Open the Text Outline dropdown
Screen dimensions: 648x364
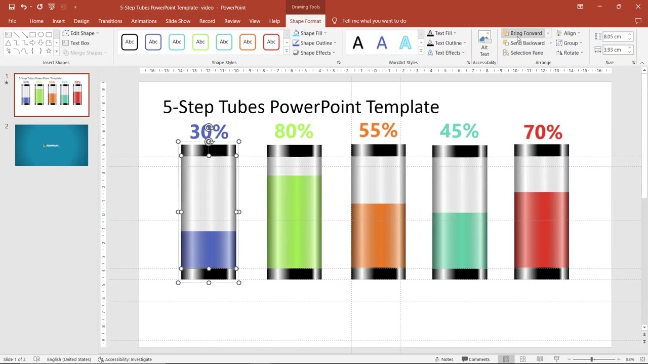click(x=447, y=43)
